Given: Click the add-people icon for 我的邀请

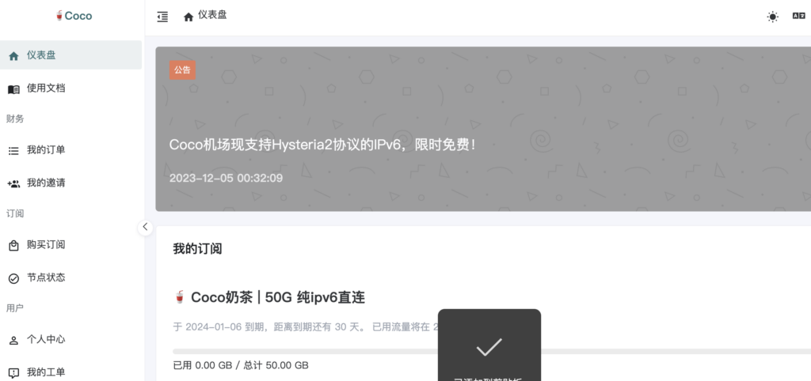Looking at the screenshot, I should click(x=14, y=183).
